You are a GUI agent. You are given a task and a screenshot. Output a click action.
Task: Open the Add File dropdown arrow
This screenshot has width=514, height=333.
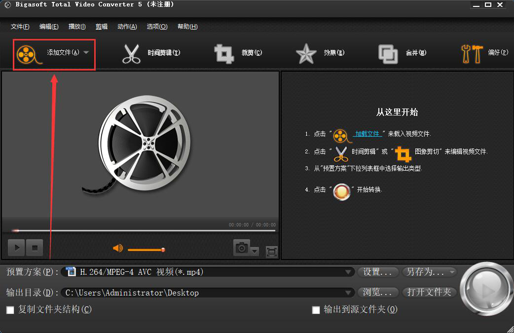(x=86, y=52)
